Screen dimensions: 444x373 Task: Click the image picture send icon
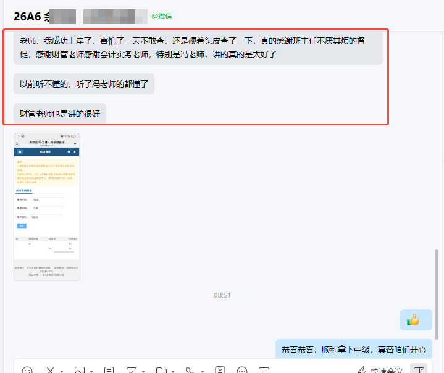[x=80, y=371]
